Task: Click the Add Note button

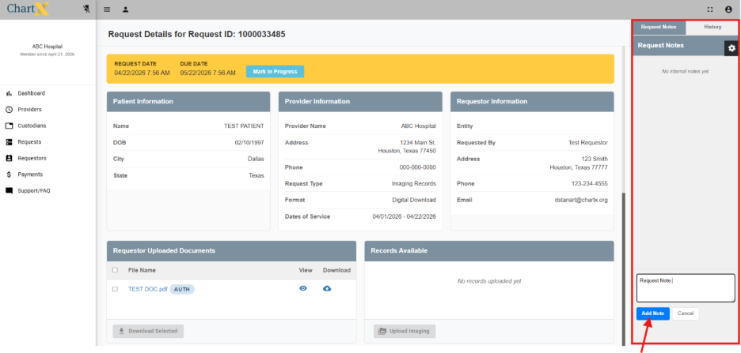Action: click(x=652, y=314)
